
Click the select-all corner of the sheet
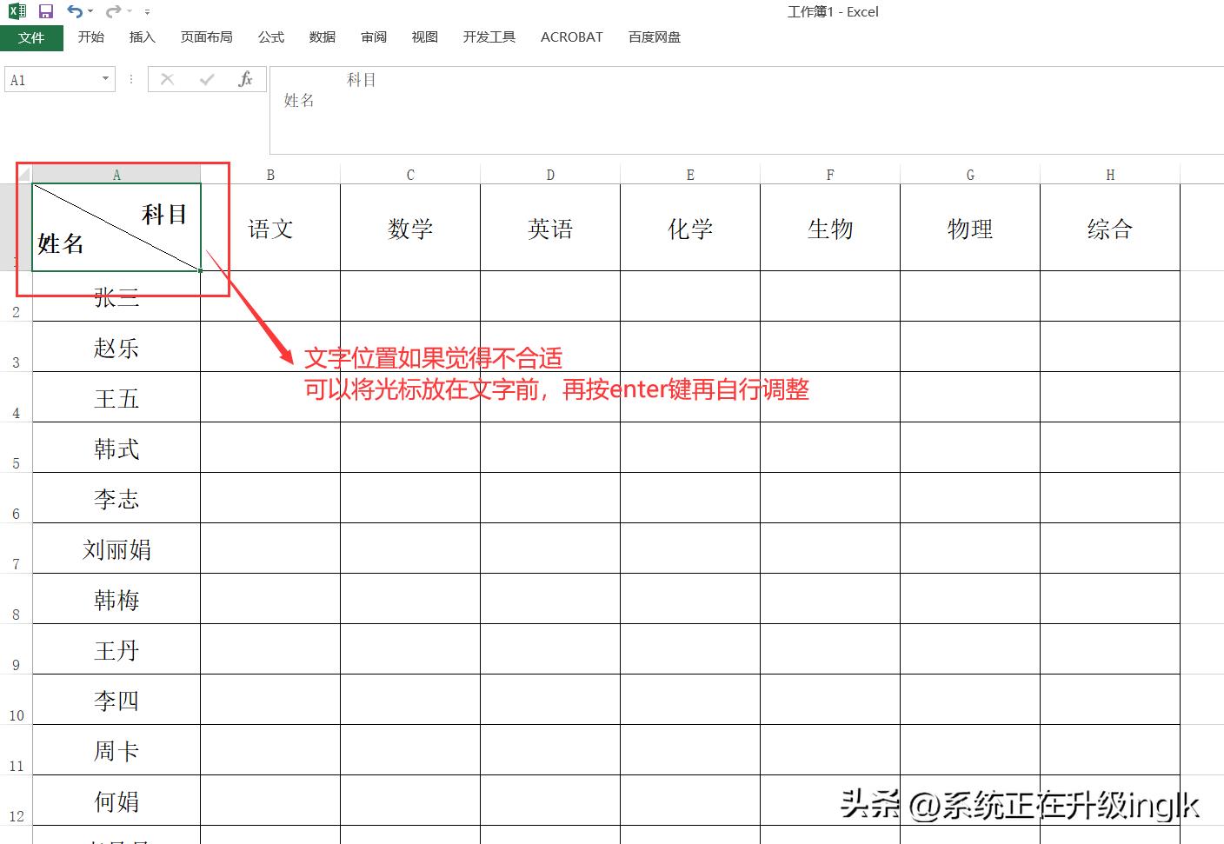coord(23,175)
